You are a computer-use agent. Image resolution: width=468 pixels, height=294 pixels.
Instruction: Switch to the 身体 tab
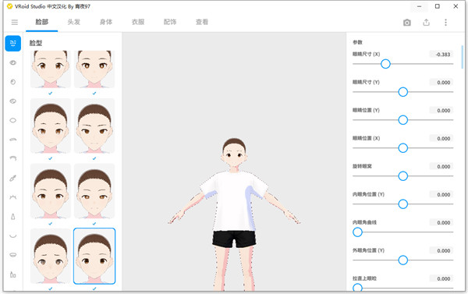(106, 22)
